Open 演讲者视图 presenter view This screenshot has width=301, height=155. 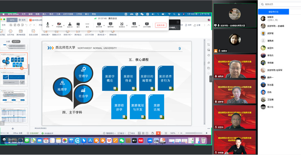pyautogui.click(x=21, y=32)
